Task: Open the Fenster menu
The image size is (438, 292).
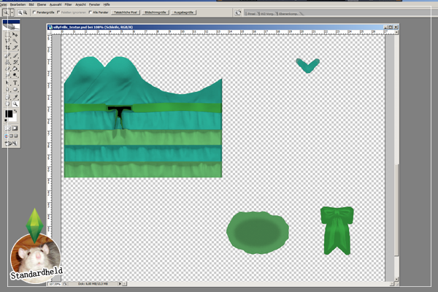Action: tap(94, 4)
